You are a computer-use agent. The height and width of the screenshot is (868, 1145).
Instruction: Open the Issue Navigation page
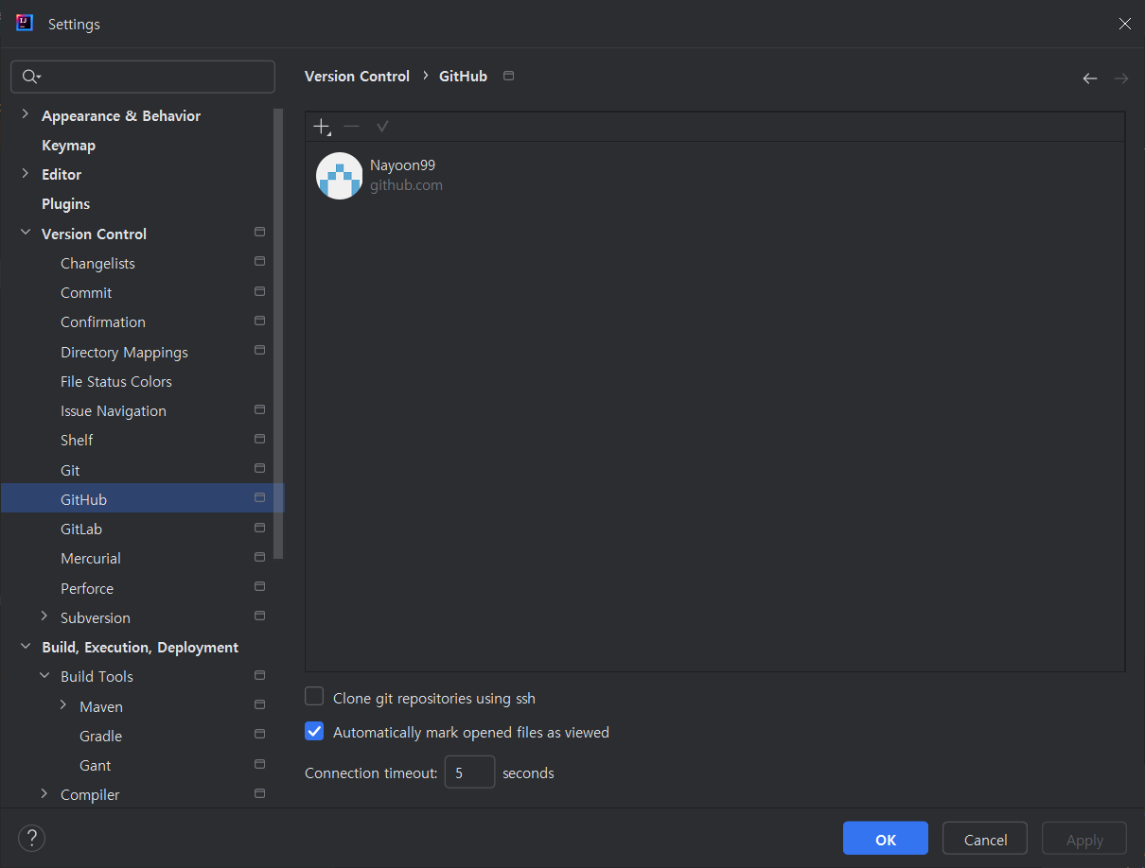coord(114,411)
